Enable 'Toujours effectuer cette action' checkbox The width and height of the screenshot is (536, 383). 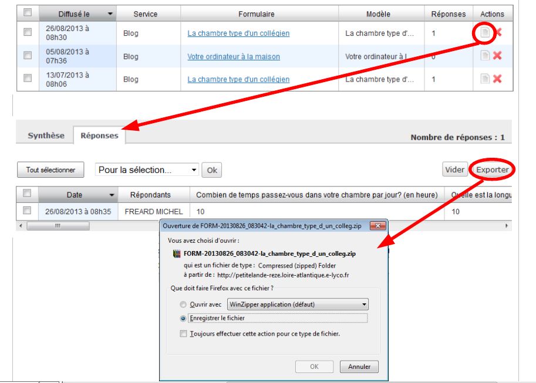(x=184, y=334)
